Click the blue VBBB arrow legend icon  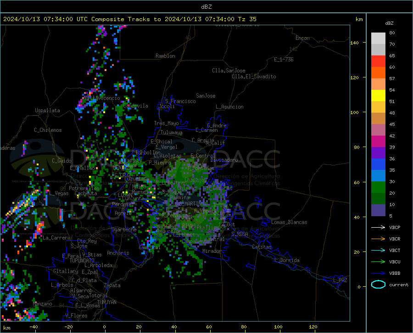[378, 273]
